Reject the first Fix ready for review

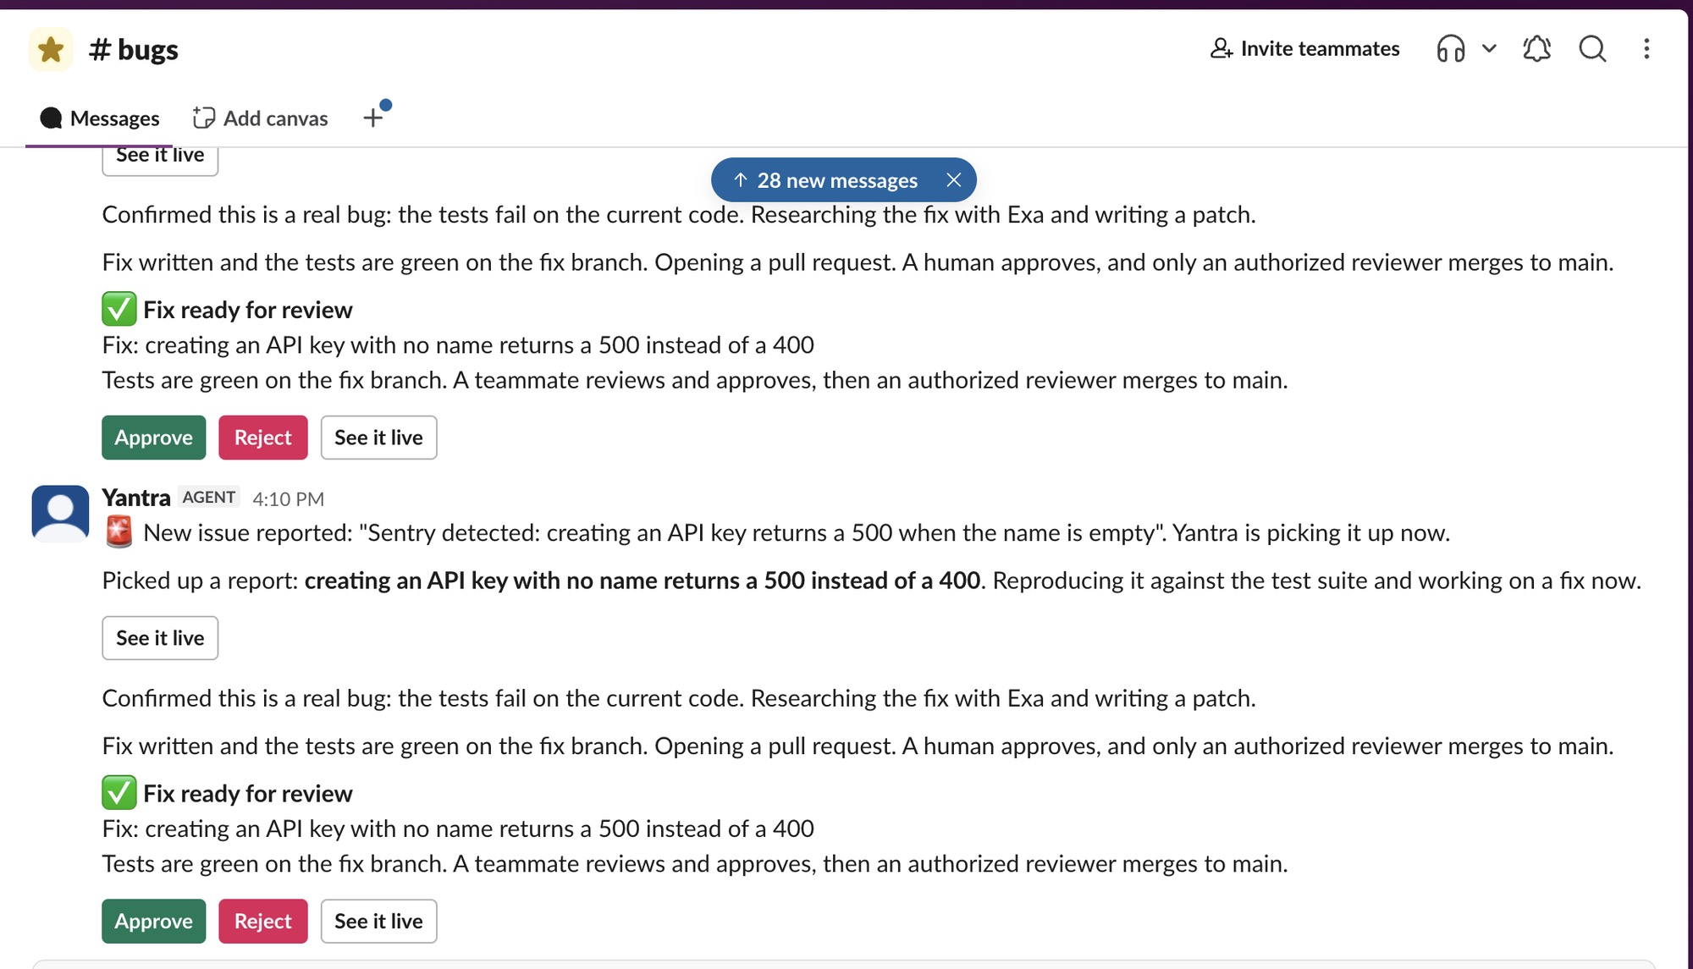coord(263,438)
